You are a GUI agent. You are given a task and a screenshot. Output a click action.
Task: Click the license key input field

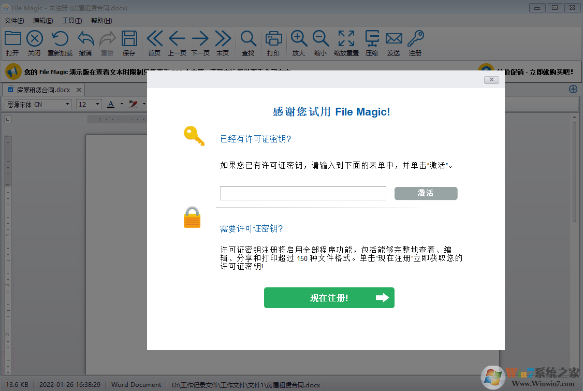[303, 193]
